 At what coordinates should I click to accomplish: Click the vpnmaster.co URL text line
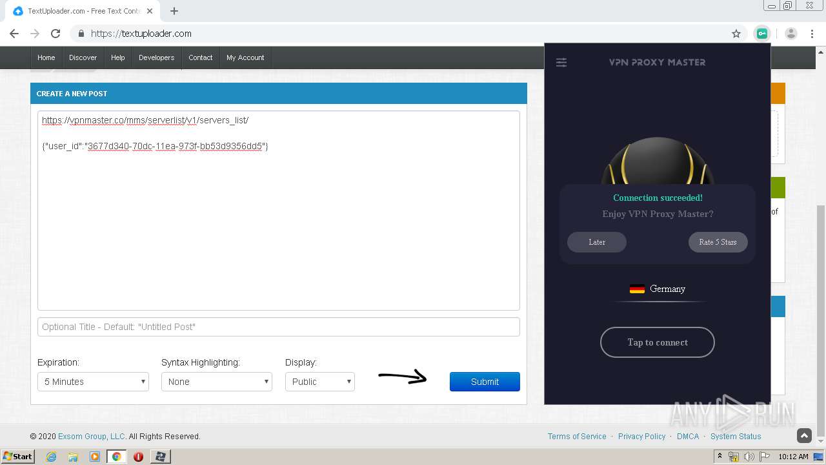click(x=145, y=121)
